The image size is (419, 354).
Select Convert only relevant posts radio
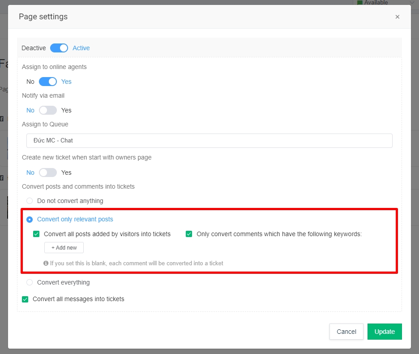click(x=30, y=219)
